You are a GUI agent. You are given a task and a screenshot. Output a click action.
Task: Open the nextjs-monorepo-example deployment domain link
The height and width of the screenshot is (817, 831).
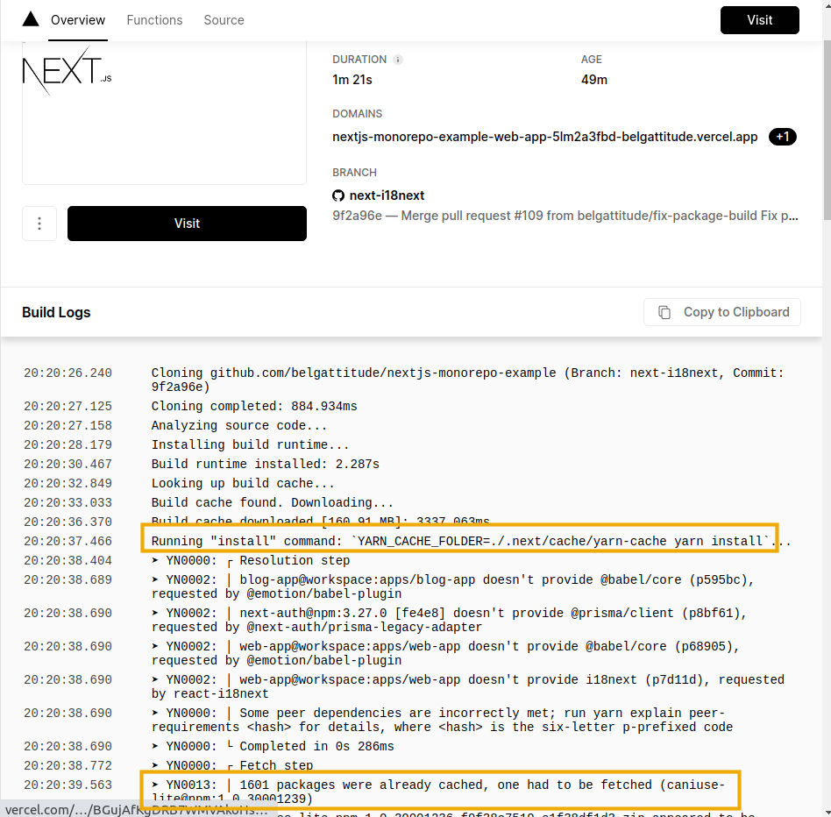(543, 137)
